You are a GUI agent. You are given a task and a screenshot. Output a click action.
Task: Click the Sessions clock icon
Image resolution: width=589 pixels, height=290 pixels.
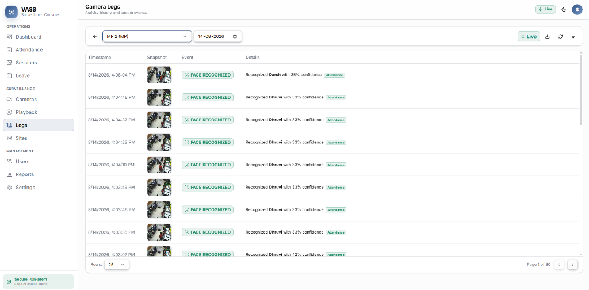9,63
